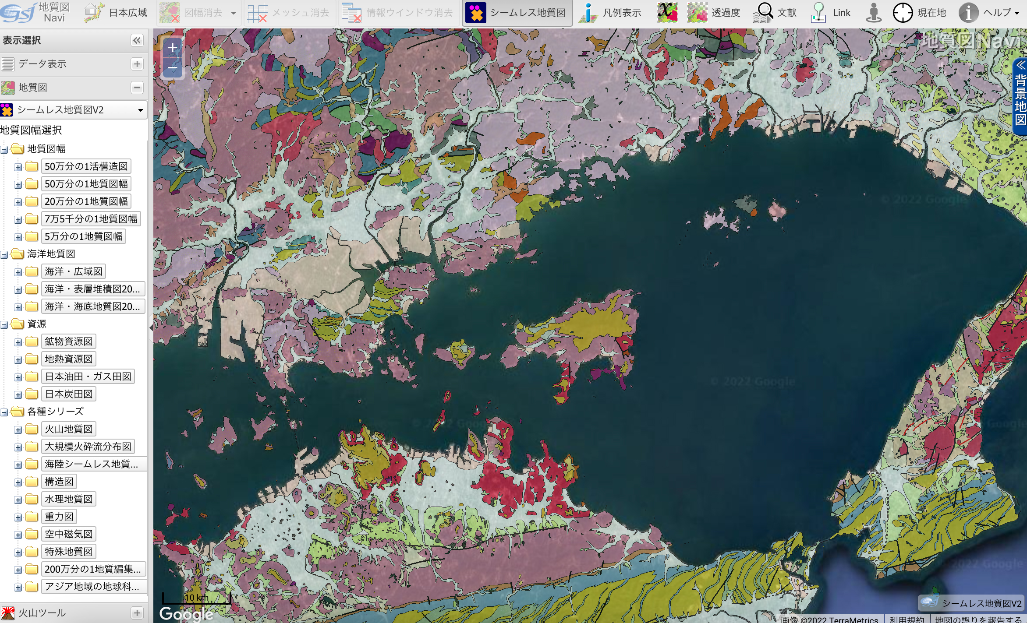Open the シームレス地質図V2 dropdown

[x=74, y=109]
